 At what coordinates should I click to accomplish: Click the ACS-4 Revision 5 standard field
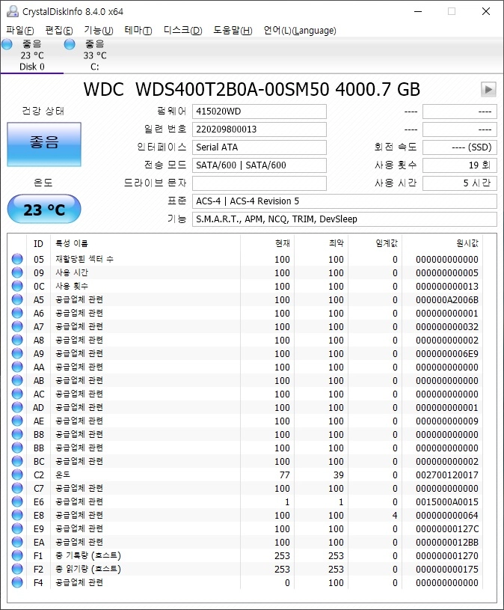pyautogui.click(x=344, y=201)
